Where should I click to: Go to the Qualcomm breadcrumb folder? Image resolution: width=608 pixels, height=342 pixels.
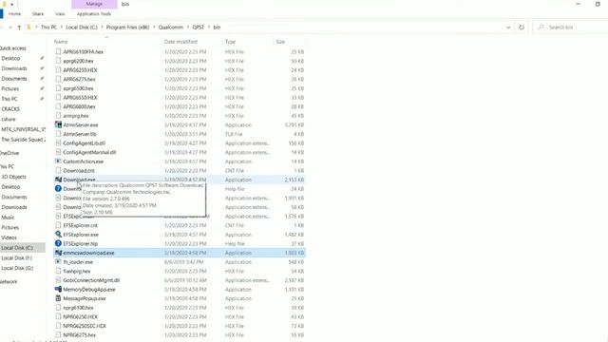click(171, 28)
